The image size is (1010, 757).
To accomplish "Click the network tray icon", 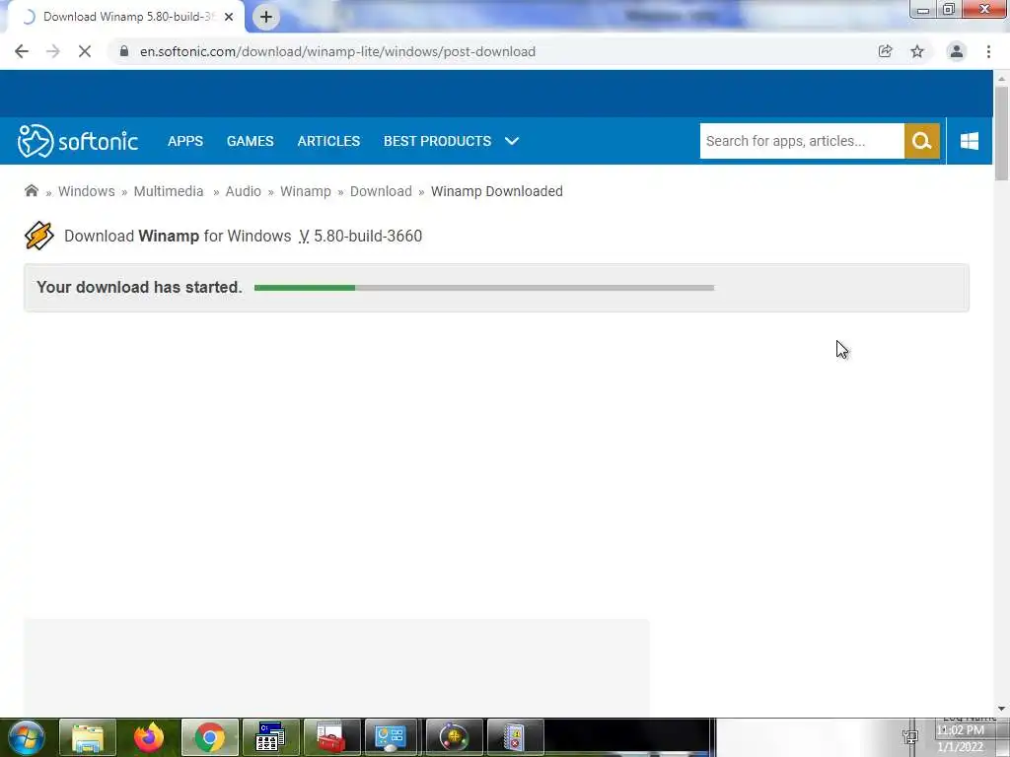I will pyautogui.click(x=910, y=737).
